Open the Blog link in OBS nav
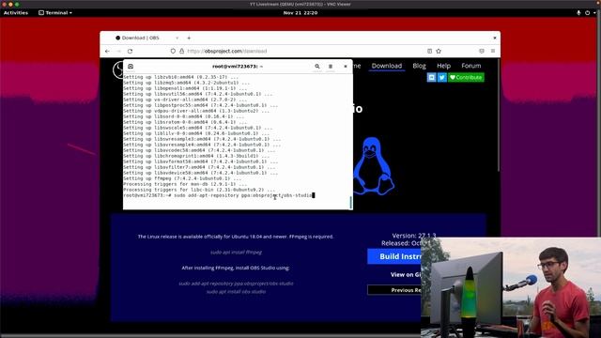 [x=419, y=66]
